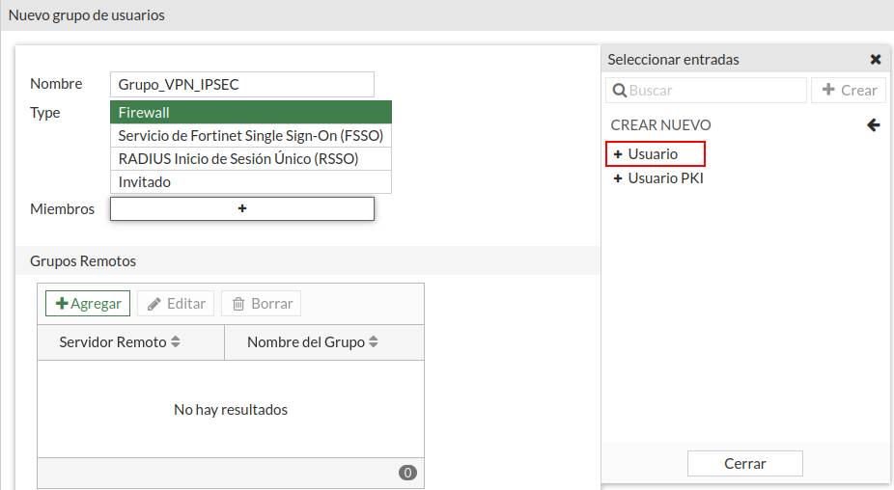The width and height of the screenshot is (894, 490).
Task: Click the Crear button in side panel
Action: tap(849, 91)
